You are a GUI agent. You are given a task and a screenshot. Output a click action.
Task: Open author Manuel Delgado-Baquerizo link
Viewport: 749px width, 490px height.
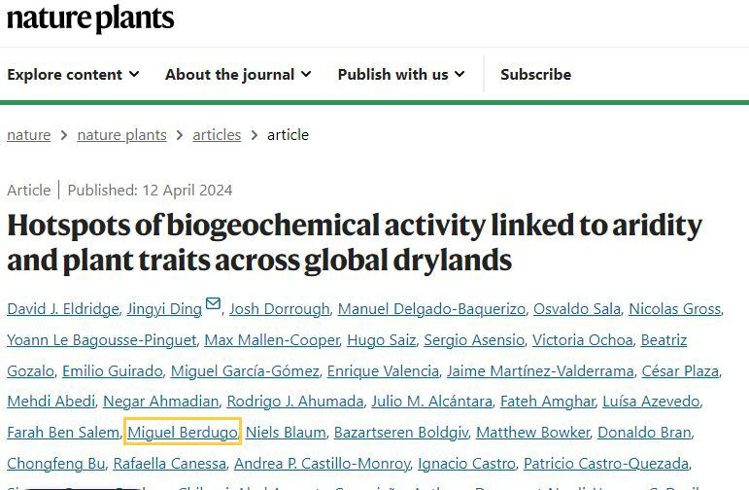430,309
